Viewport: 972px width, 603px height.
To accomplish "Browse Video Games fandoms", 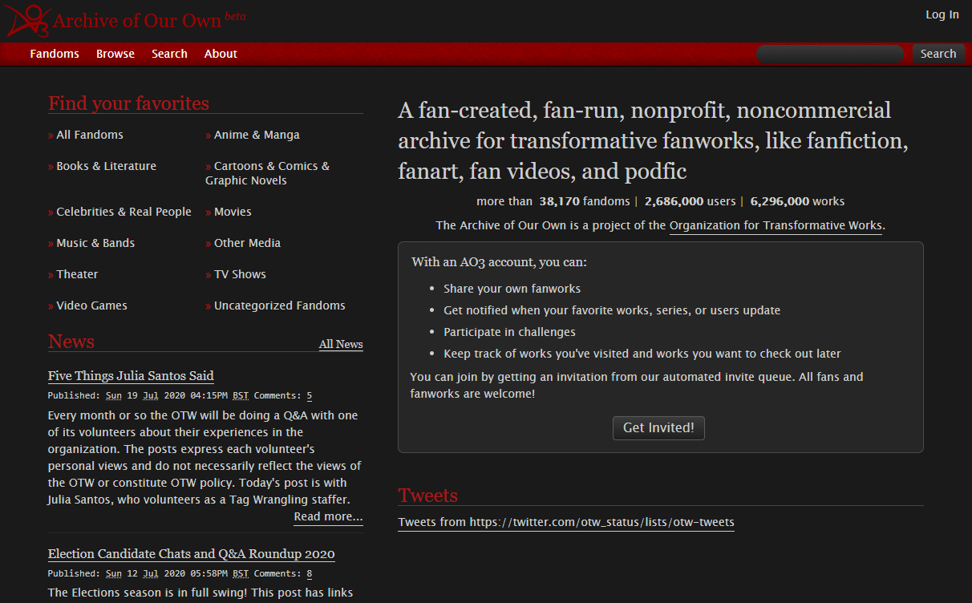I will 92,306.
